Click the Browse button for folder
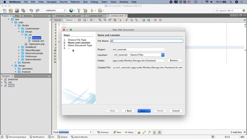 175,61
